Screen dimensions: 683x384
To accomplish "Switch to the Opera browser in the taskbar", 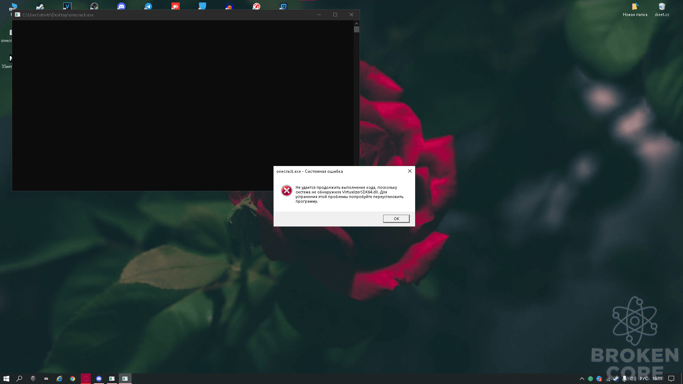I will click(86, 379).
